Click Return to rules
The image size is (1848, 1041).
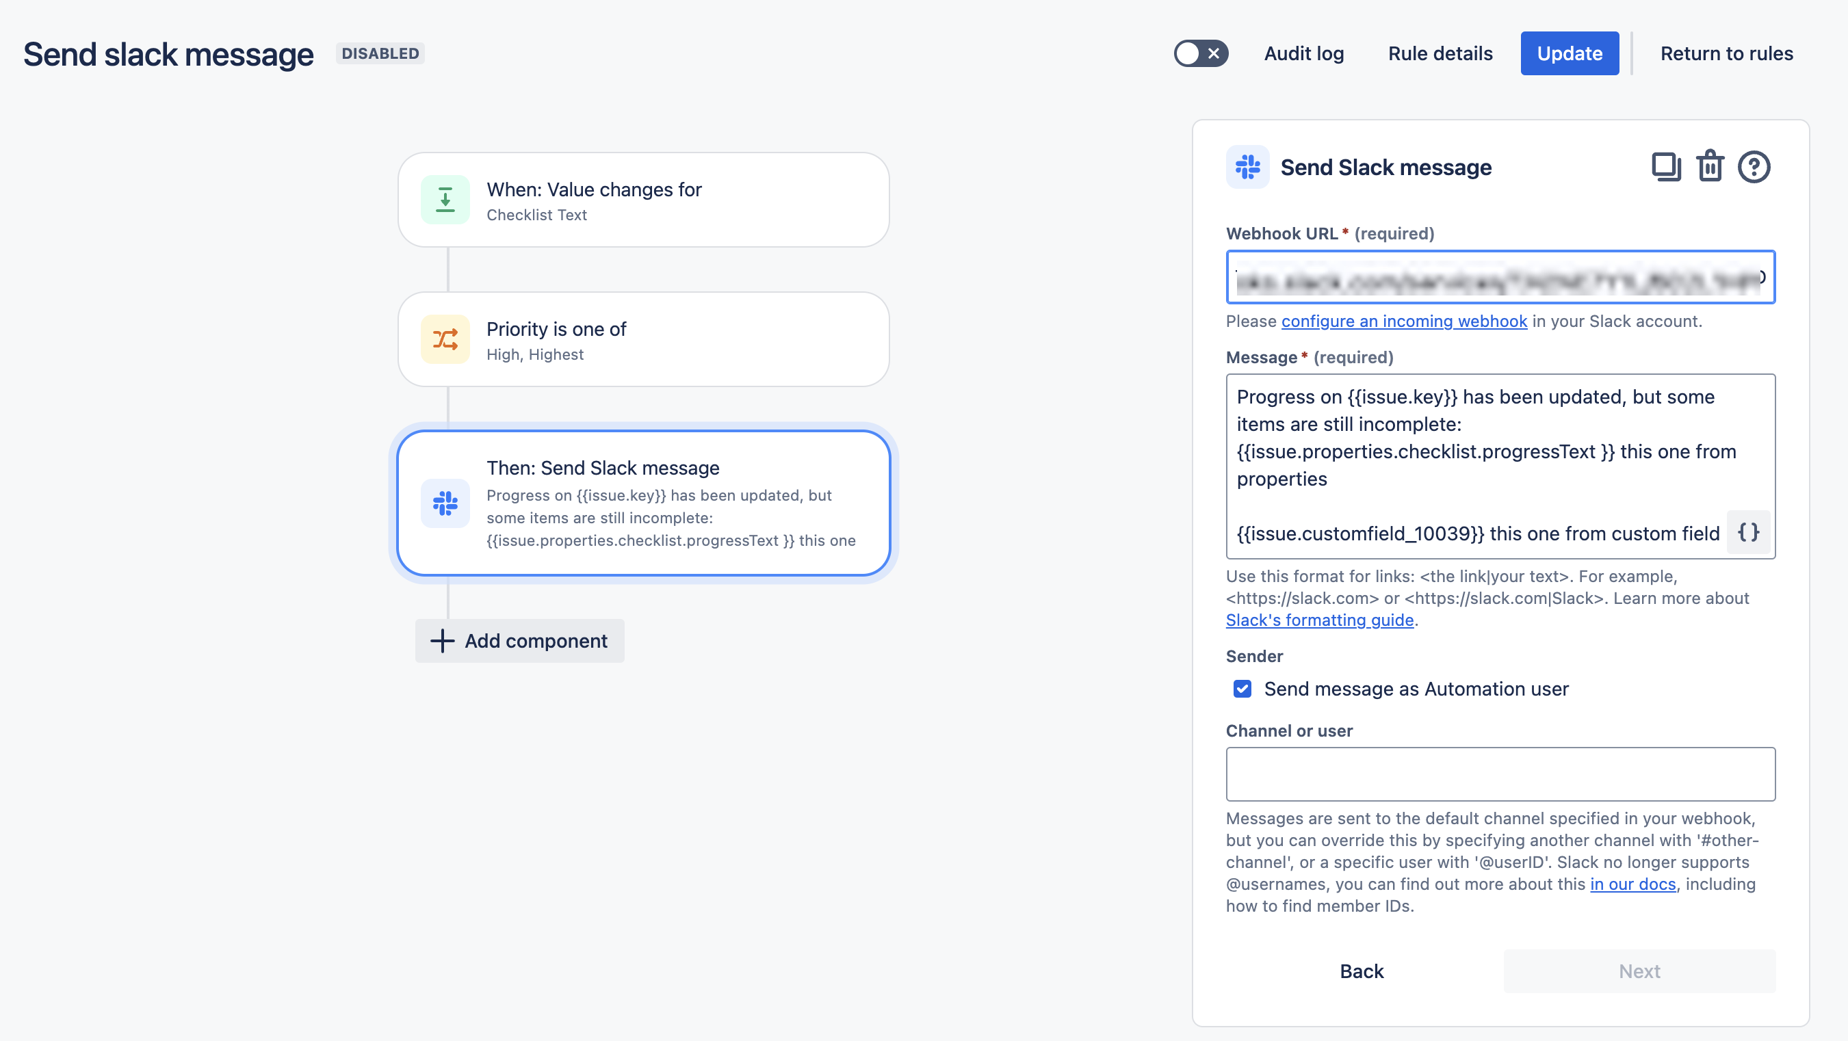point(1726,53)
